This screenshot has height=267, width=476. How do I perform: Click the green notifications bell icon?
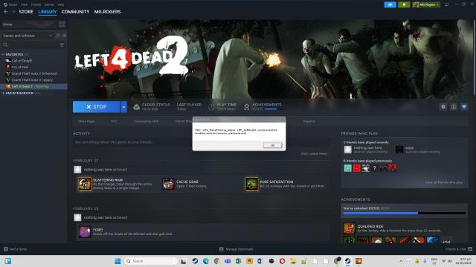tap(404, 4)
